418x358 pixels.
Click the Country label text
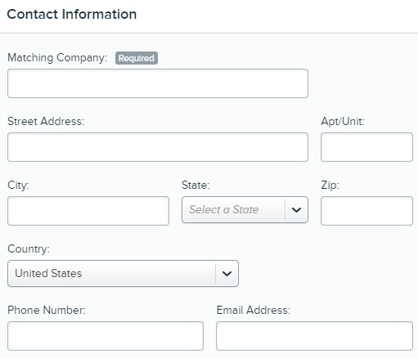[29, 249]
